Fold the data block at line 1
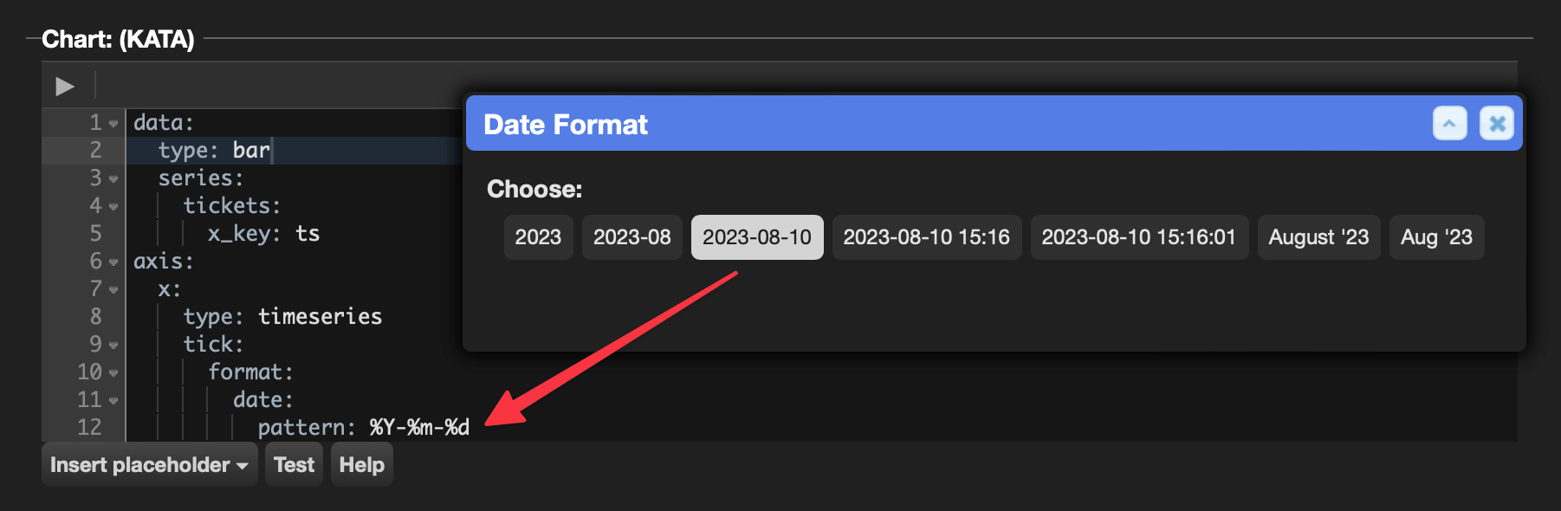Image resolution: width=1561 pixels, height=511 pixels. coord(113,124)
